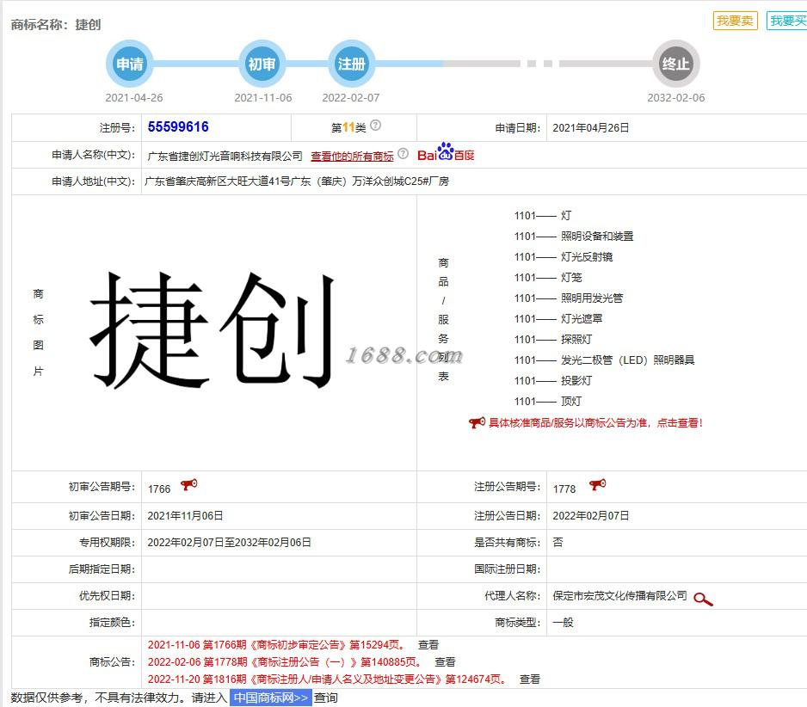Click the 第1766期 商标初步审定公告 entry

[x=276, y=645]
